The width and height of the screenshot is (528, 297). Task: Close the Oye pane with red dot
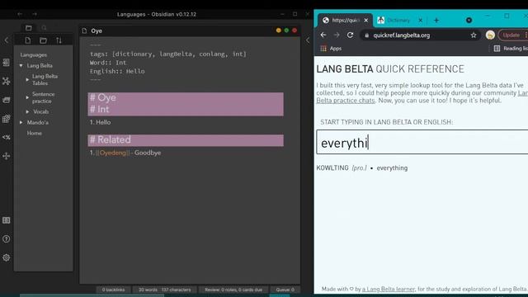pyautogui.click(x=295, y=31)
